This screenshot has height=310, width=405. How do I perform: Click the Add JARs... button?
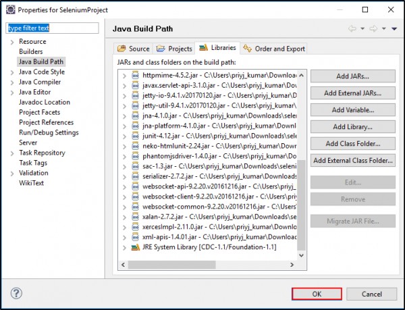tap(353, 76)
